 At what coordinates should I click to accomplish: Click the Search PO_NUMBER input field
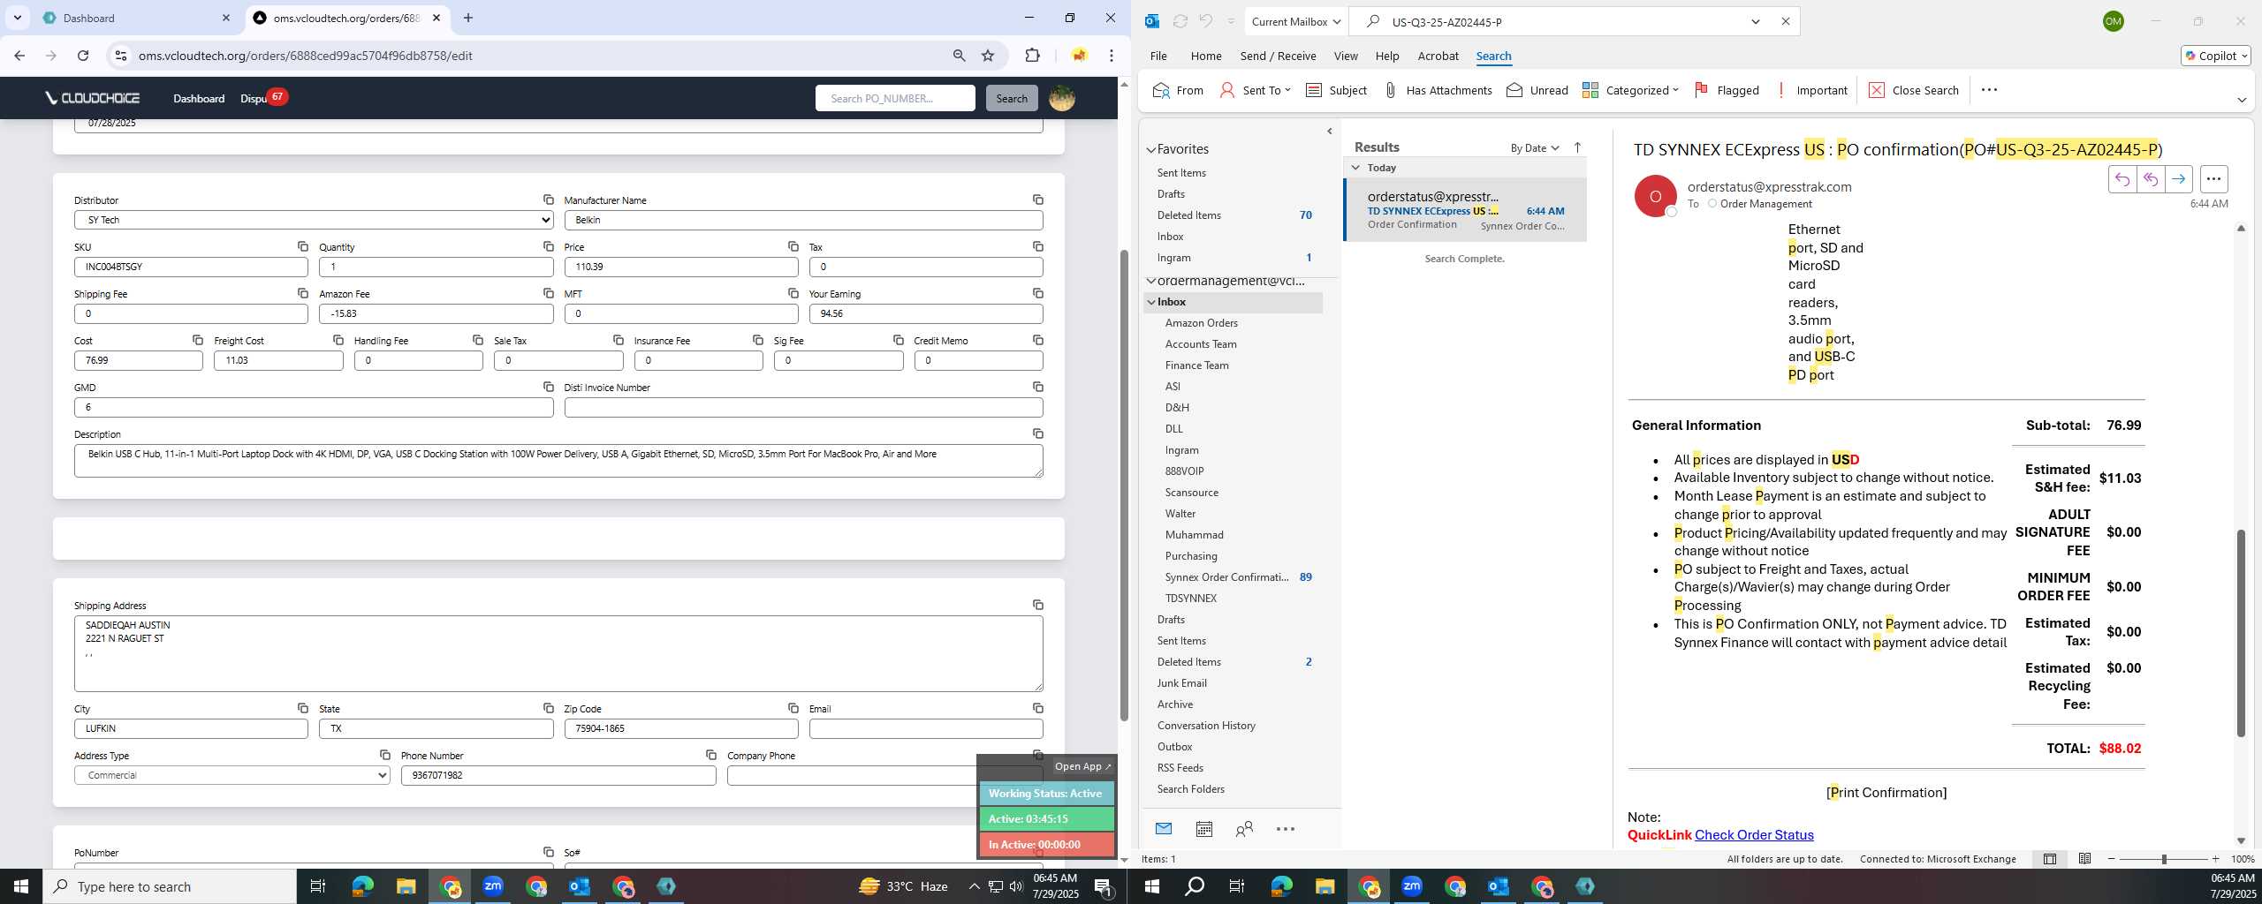coord(895,98)
